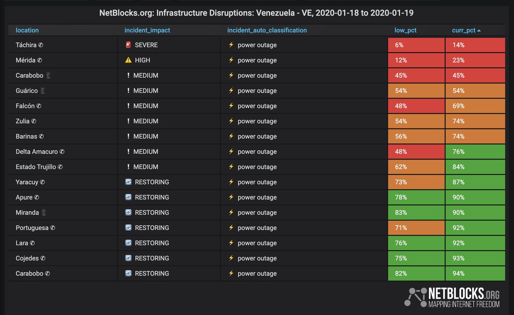Click the lightning bolt icon in Mérida row
Screen dimensions: 514x315
(x=231, y=60)
